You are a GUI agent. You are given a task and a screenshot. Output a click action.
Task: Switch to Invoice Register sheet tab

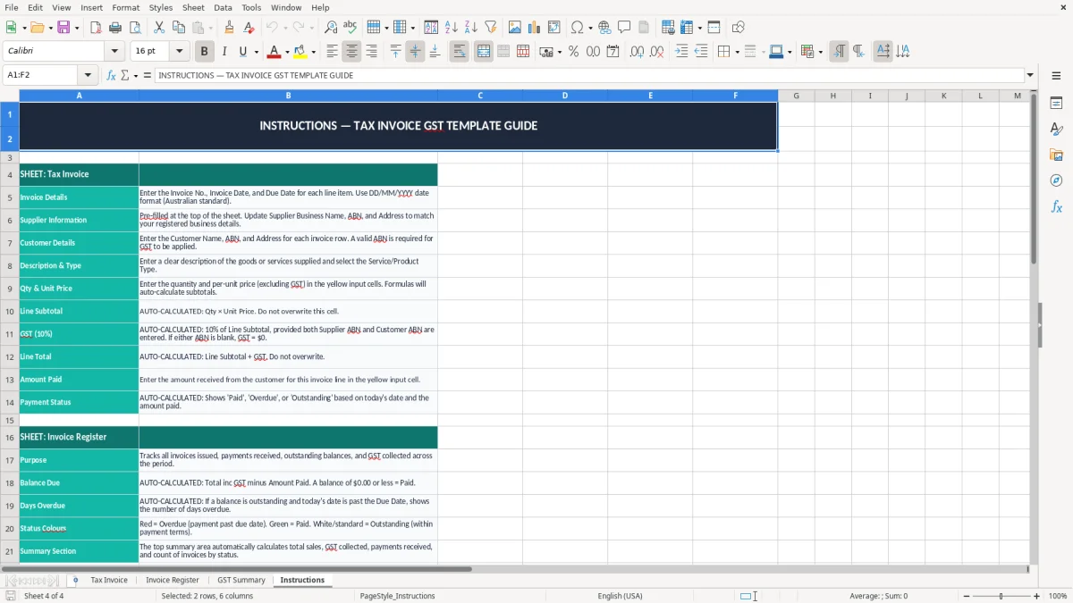click(x=173, y=580)
